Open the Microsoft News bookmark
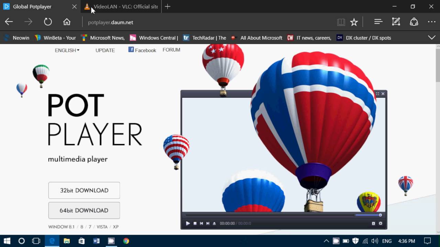 coord(103,38)
